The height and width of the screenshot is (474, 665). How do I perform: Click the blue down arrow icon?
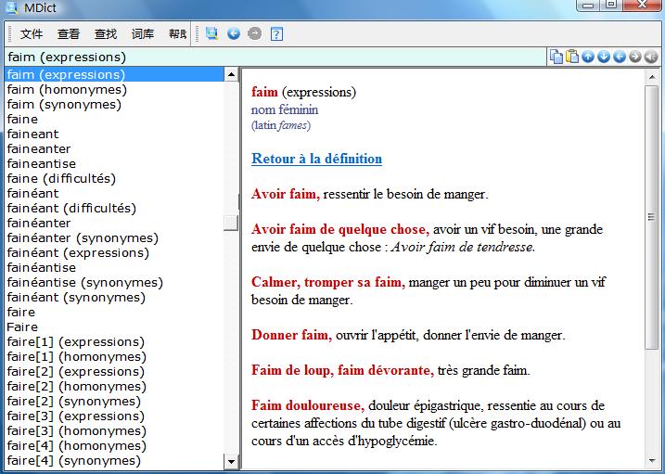pyautogui.click(x=604, y=57)
